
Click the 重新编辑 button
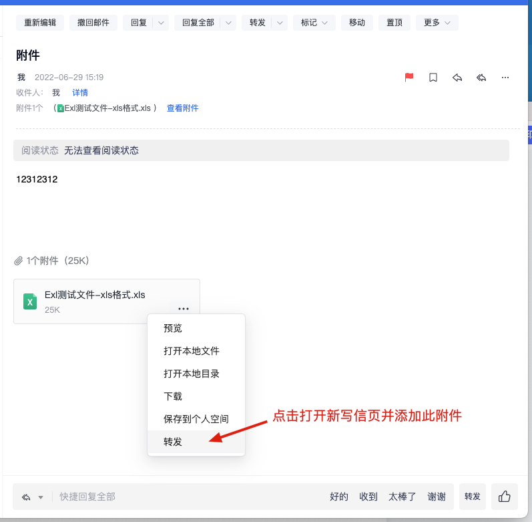click(40, 23)
